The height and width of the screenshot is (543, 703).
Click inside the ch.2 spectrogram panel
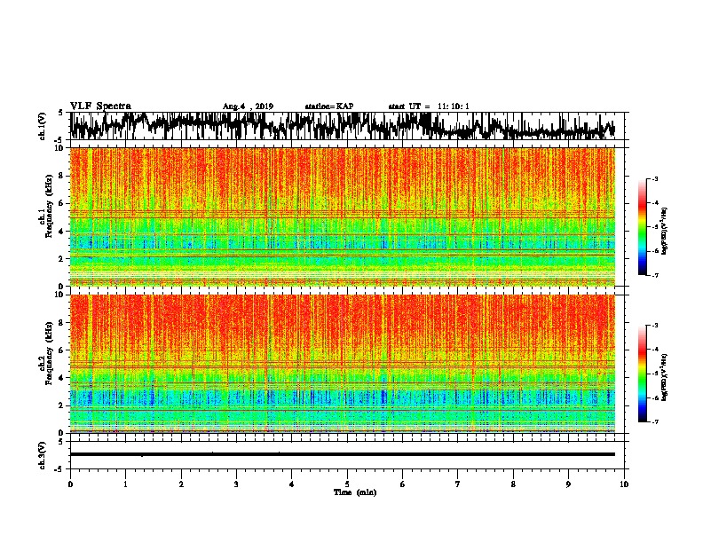[x=343, y=364]
